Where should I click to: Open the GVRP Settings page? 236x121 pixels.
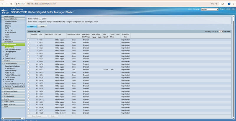point(10,77)
